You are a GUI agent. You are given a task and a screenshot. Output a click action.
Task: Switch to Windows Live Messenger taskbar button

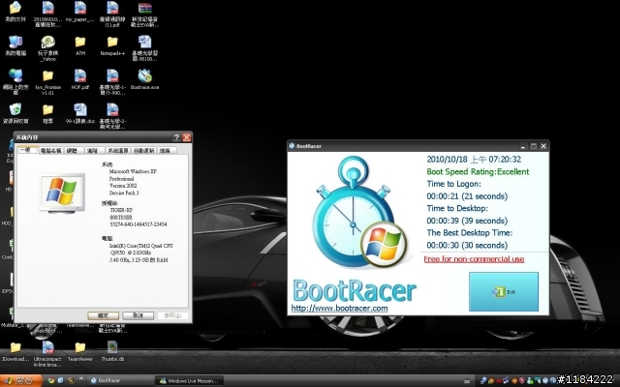click(x=189, y=380)
